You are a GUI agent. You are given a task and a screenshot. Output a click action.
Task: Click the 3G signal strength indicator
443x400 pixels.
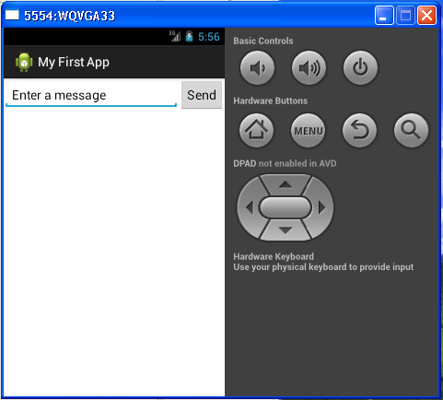tap(175, 36)
